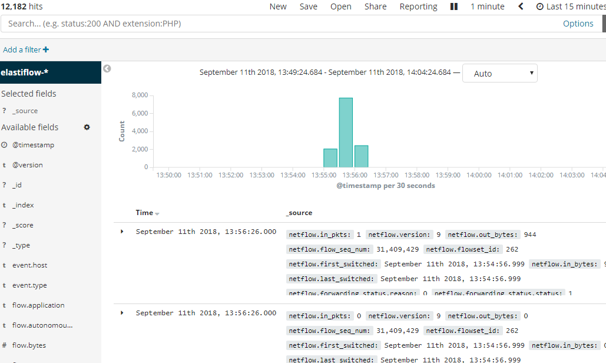The height and width of the screenshot is (363, 606).
Task: Select the _score field in the sidebar
Action: point(23,225)
